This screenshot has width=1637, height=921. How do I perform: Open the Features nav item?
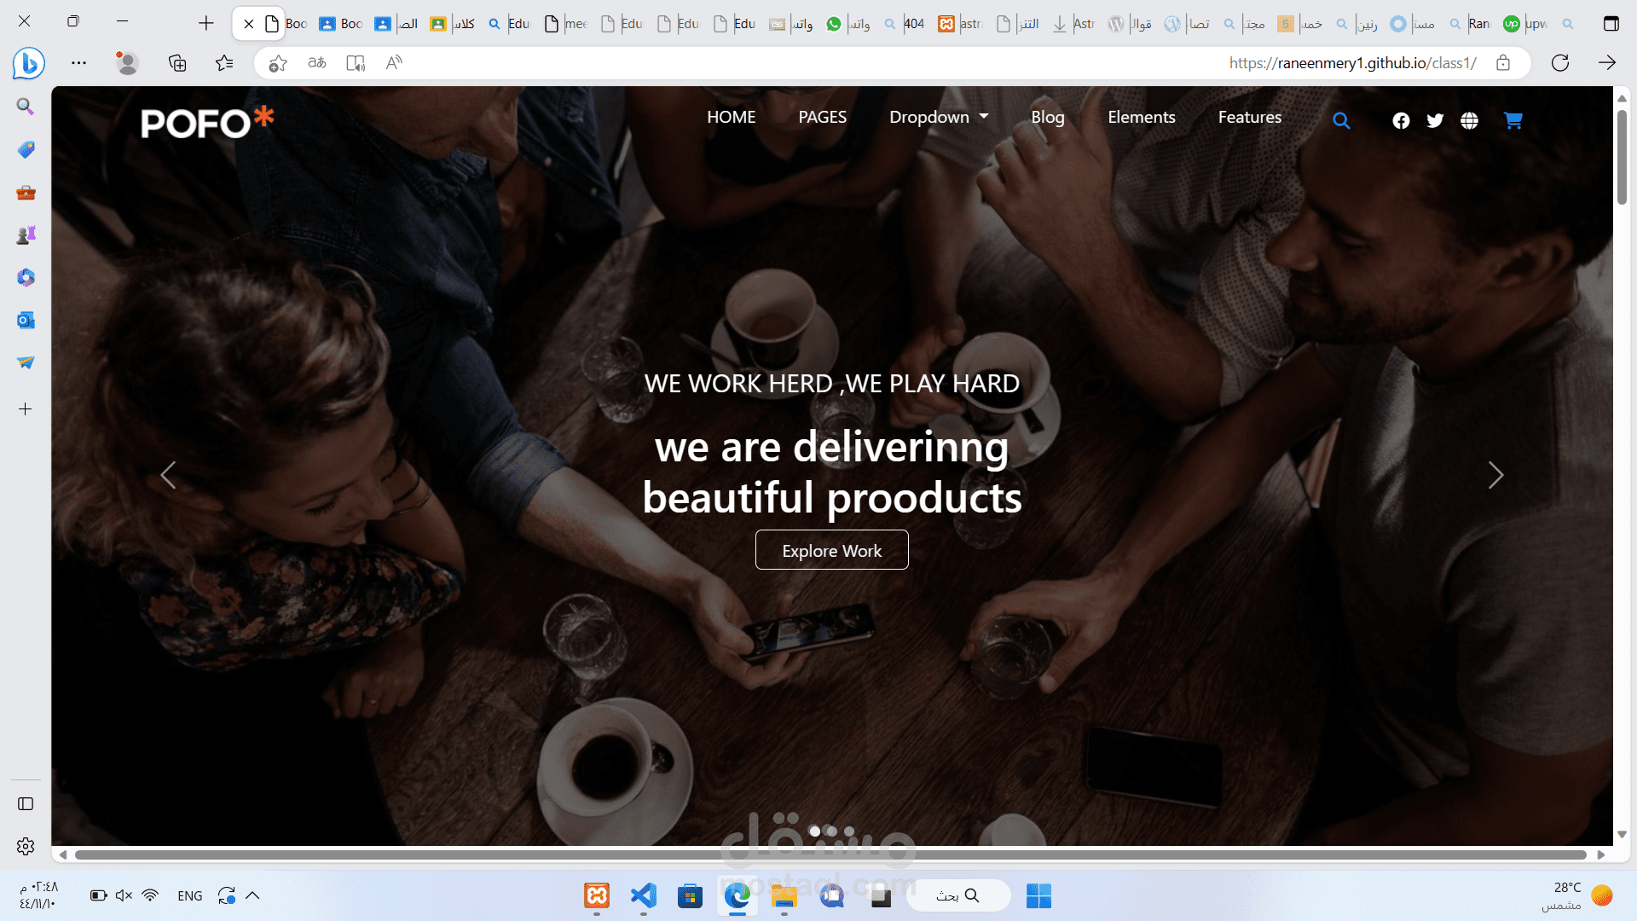coord(1250,118)
